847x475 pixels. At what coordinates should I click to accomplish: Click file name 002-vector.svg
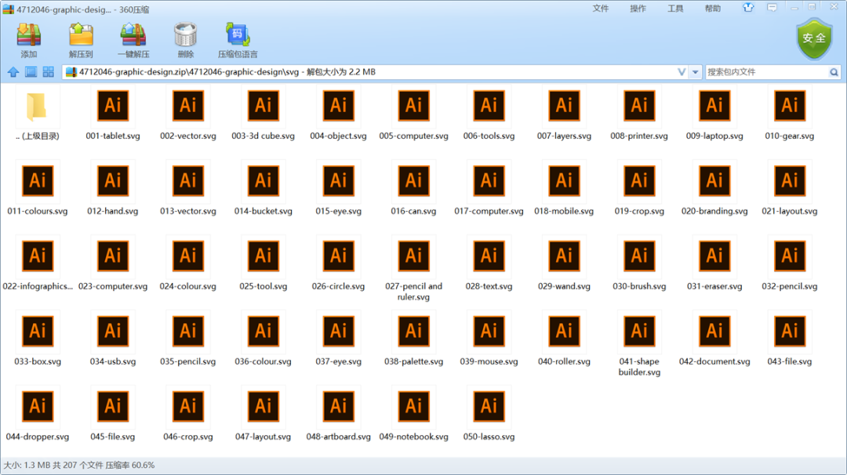pyautogui.click(x=188, y=136)
